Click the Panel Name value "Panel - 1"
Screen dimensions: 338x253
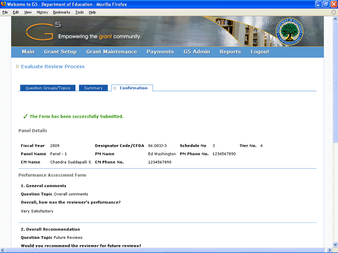click(59, 154)
